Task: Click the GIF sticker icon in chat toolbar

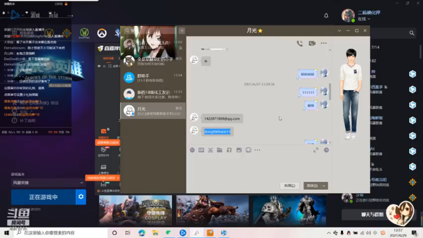Action: [201, 150]
